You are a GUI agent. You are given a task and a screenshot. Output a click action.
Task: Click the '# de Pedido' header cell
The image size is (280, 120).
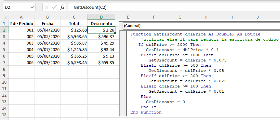tap(21, 23)
